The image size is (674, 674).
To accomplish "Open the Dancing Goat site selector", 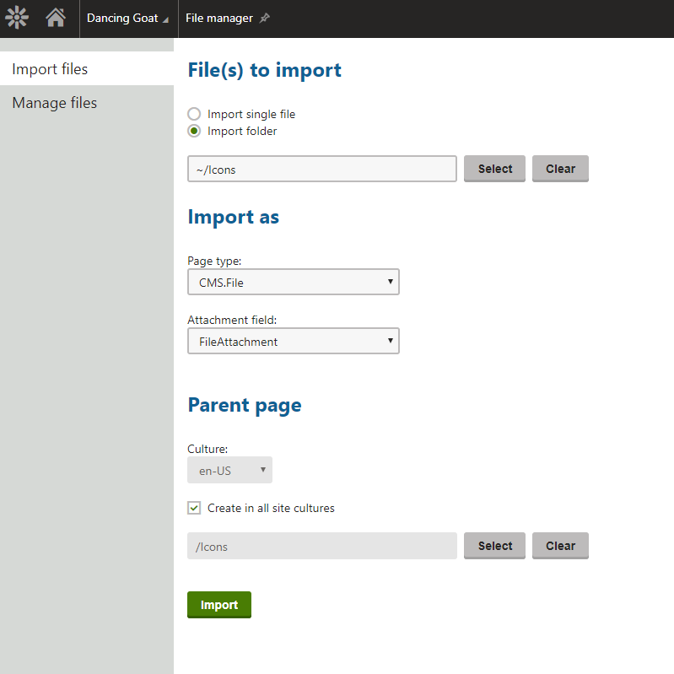I will [x=127, y=19].
